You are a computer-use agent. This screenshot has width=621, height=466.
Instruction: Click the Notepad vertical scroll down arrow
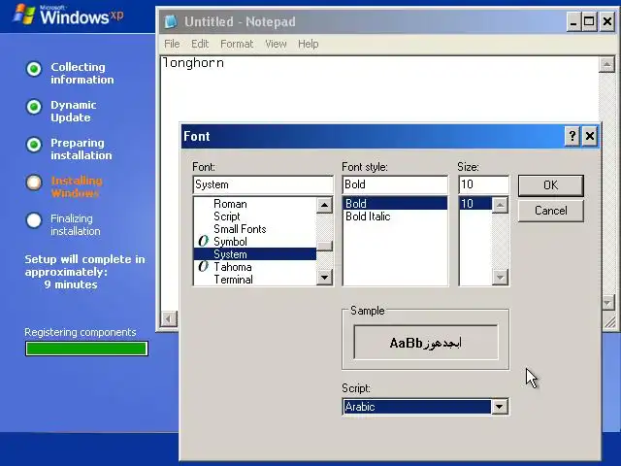coord(608,303)
